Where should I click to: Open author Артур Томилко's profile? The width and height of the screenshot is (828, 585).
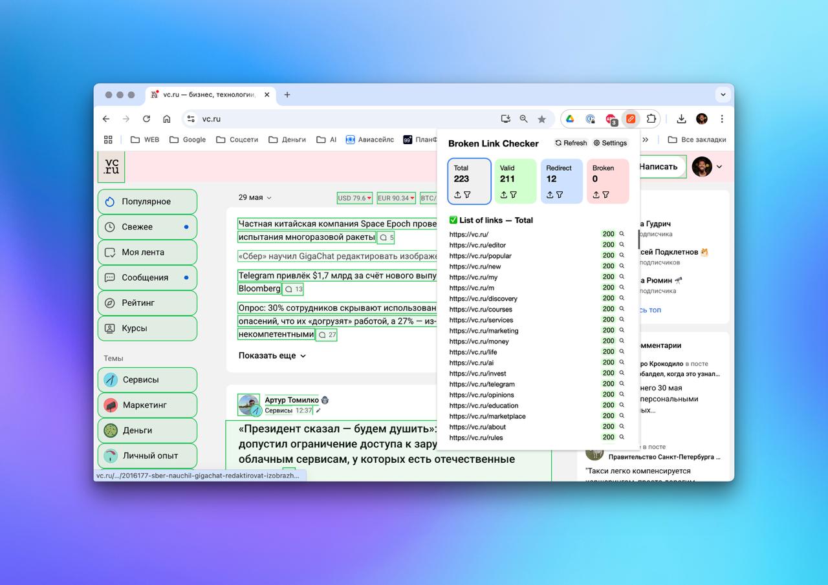click(292, 400)
